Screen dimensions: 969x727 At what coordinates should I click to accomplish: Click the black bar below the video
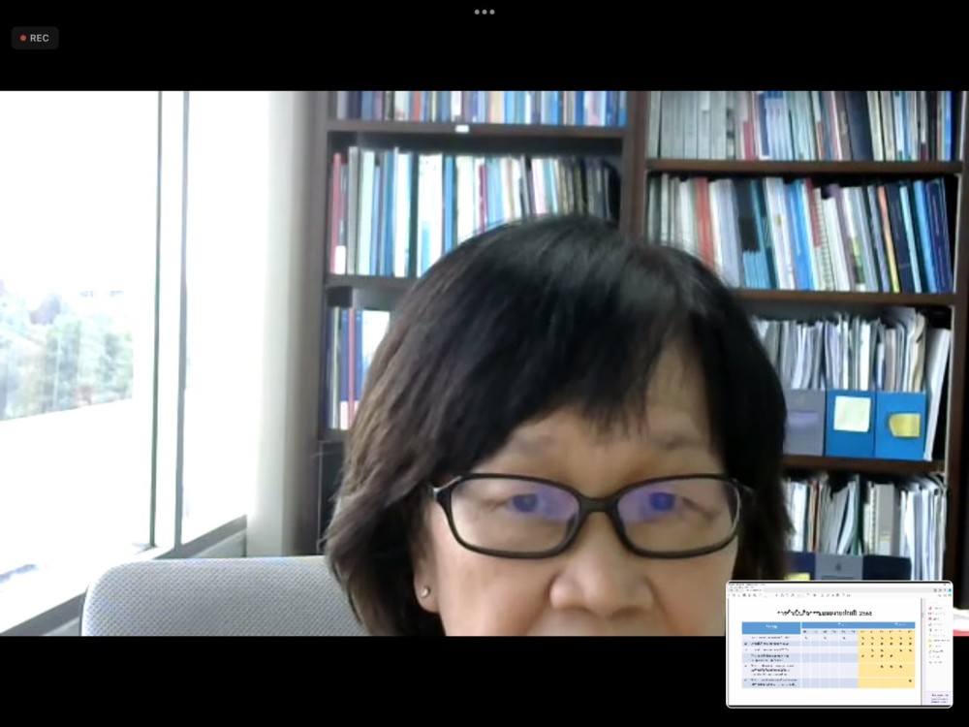[388, 679]
